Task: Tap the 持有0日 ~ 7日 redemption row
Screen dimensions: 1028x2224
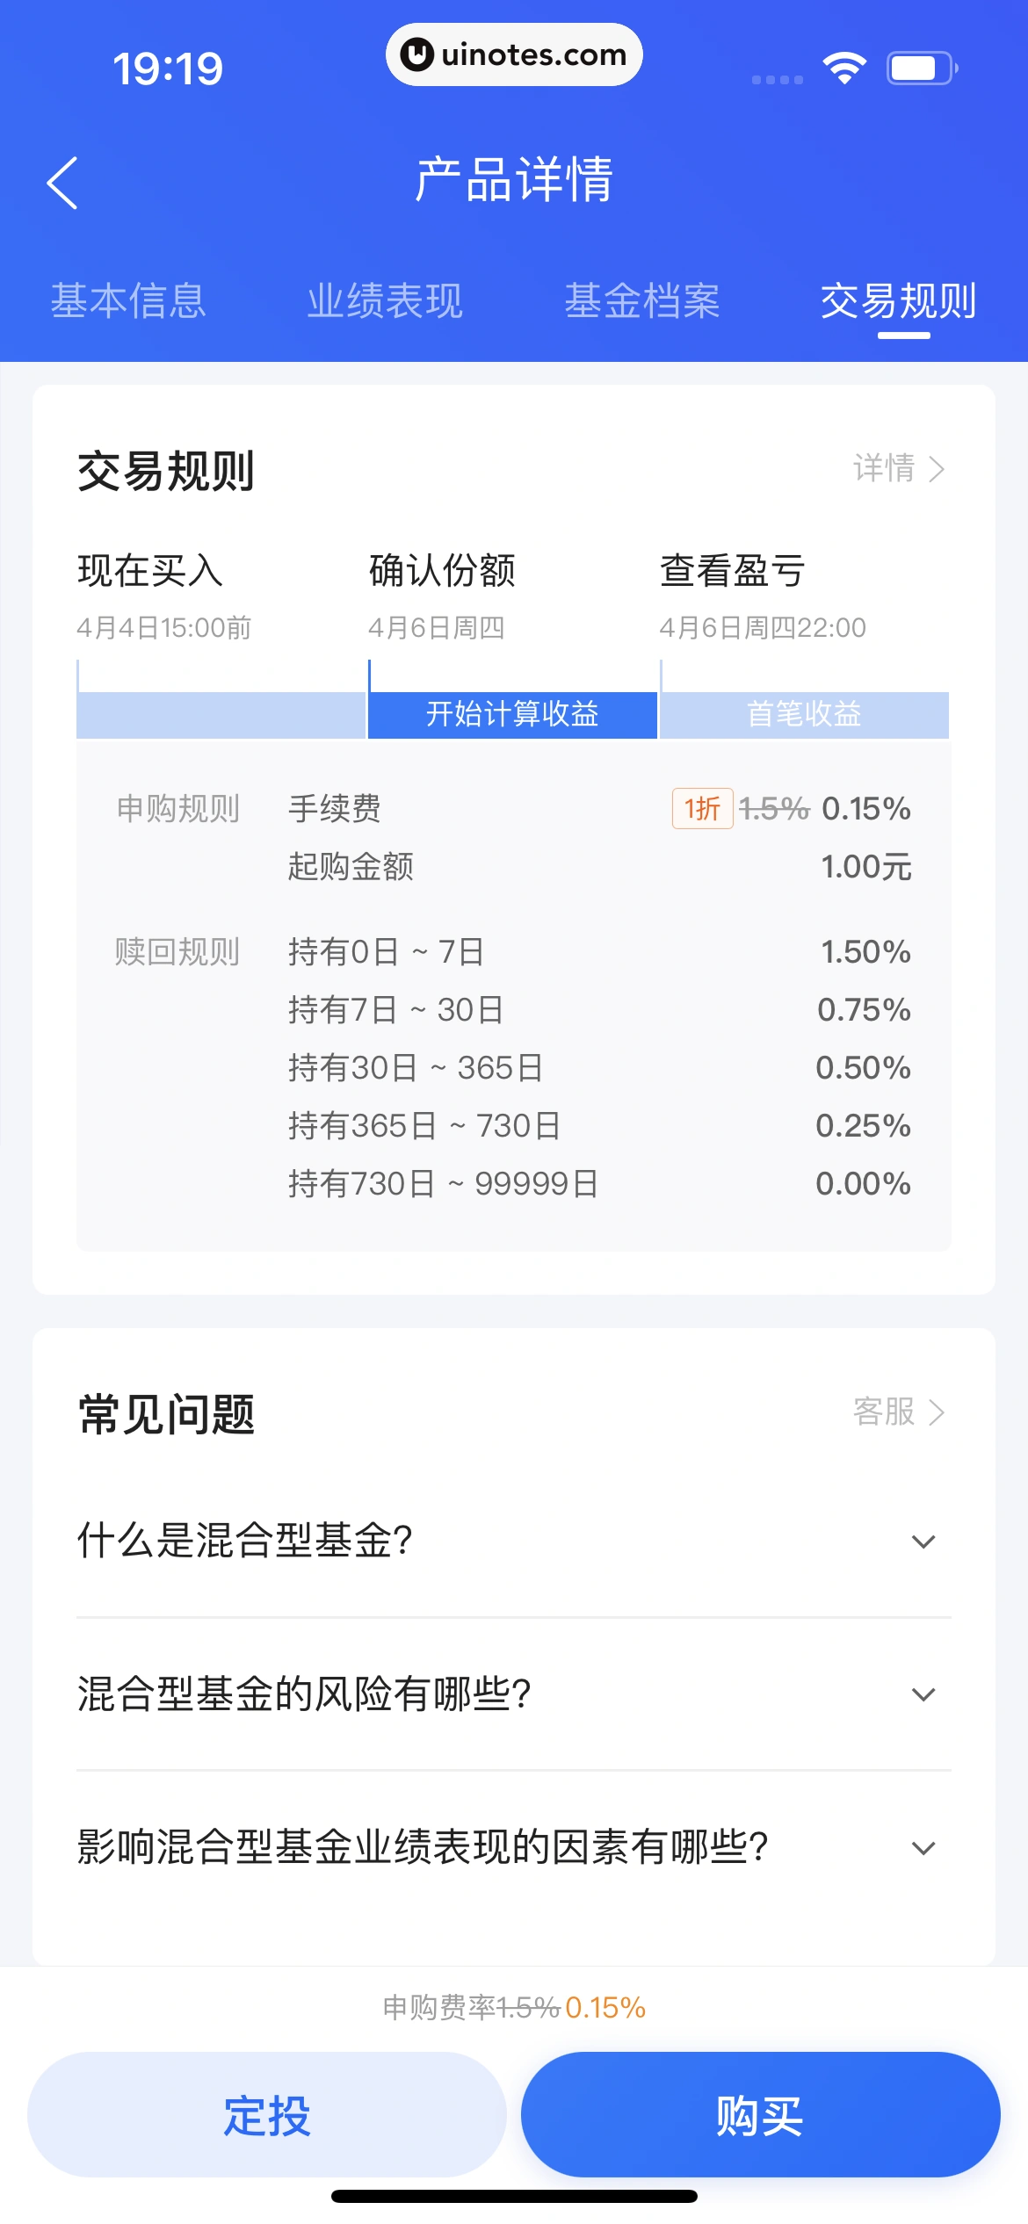Action: pyautogui.click(x=513, y=951)
